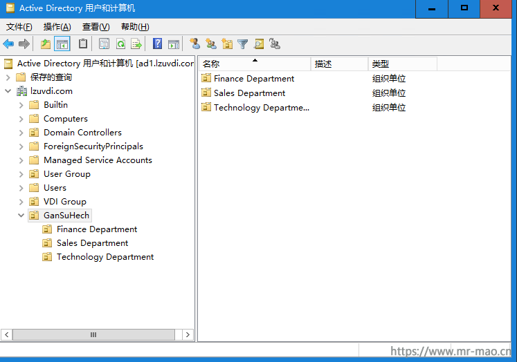Expand the Domain Controllers node
This screenshot has height=362, width=517.
point(21,133)
